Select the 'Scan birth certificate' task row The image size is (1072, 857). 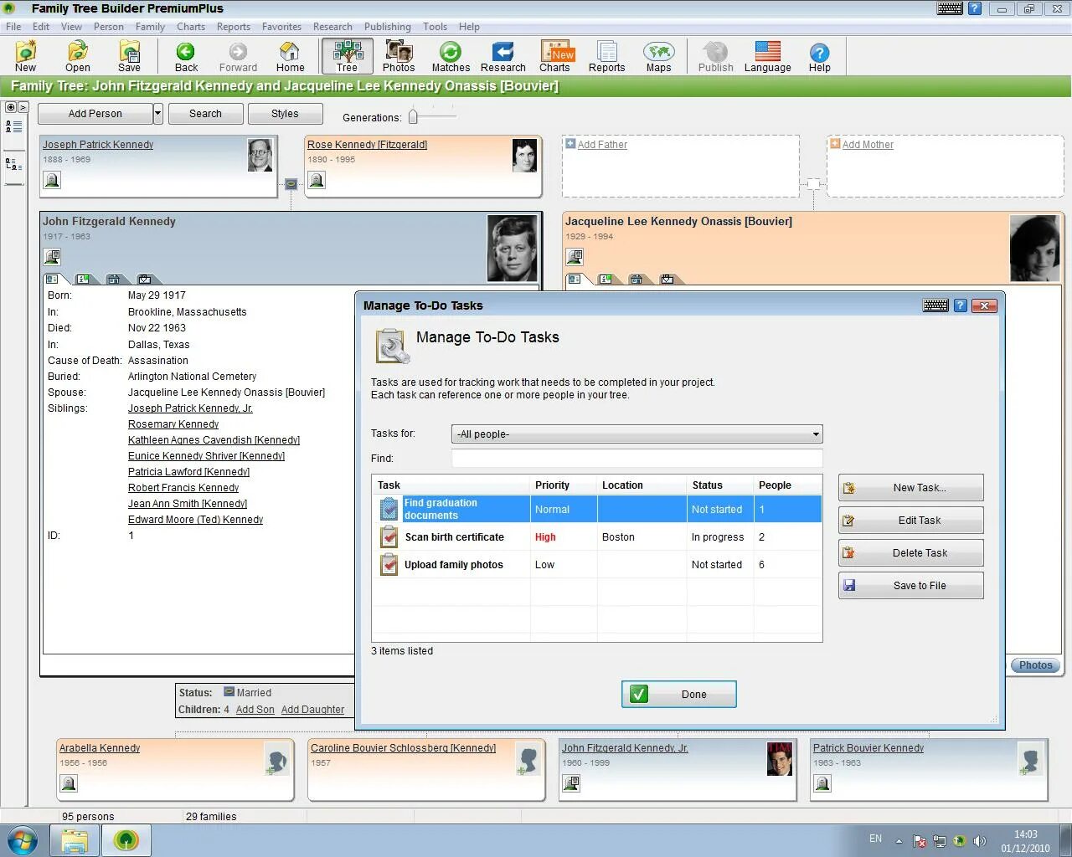[x=596, y=536]
